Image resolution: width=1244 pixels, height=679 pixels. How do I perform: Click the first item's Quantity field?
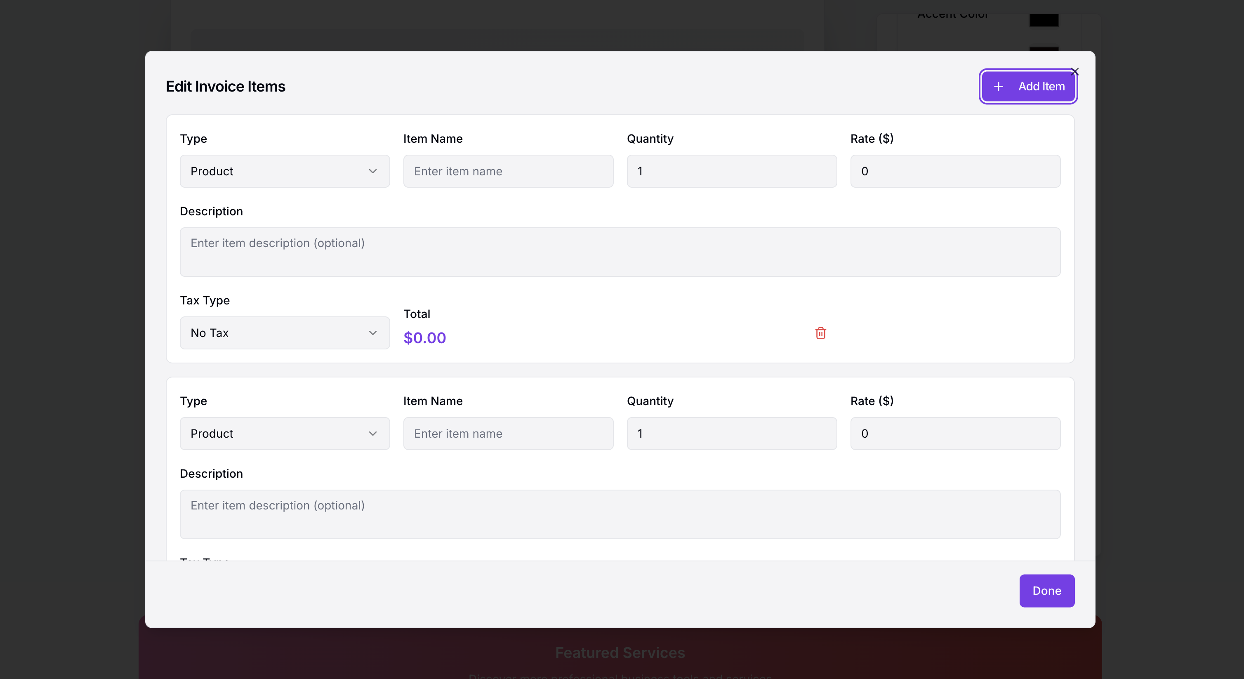[x=732, y=171]
